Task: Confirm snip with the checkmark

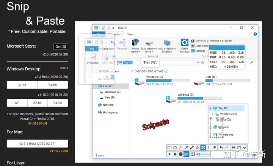Action: [x=245, y=147]
